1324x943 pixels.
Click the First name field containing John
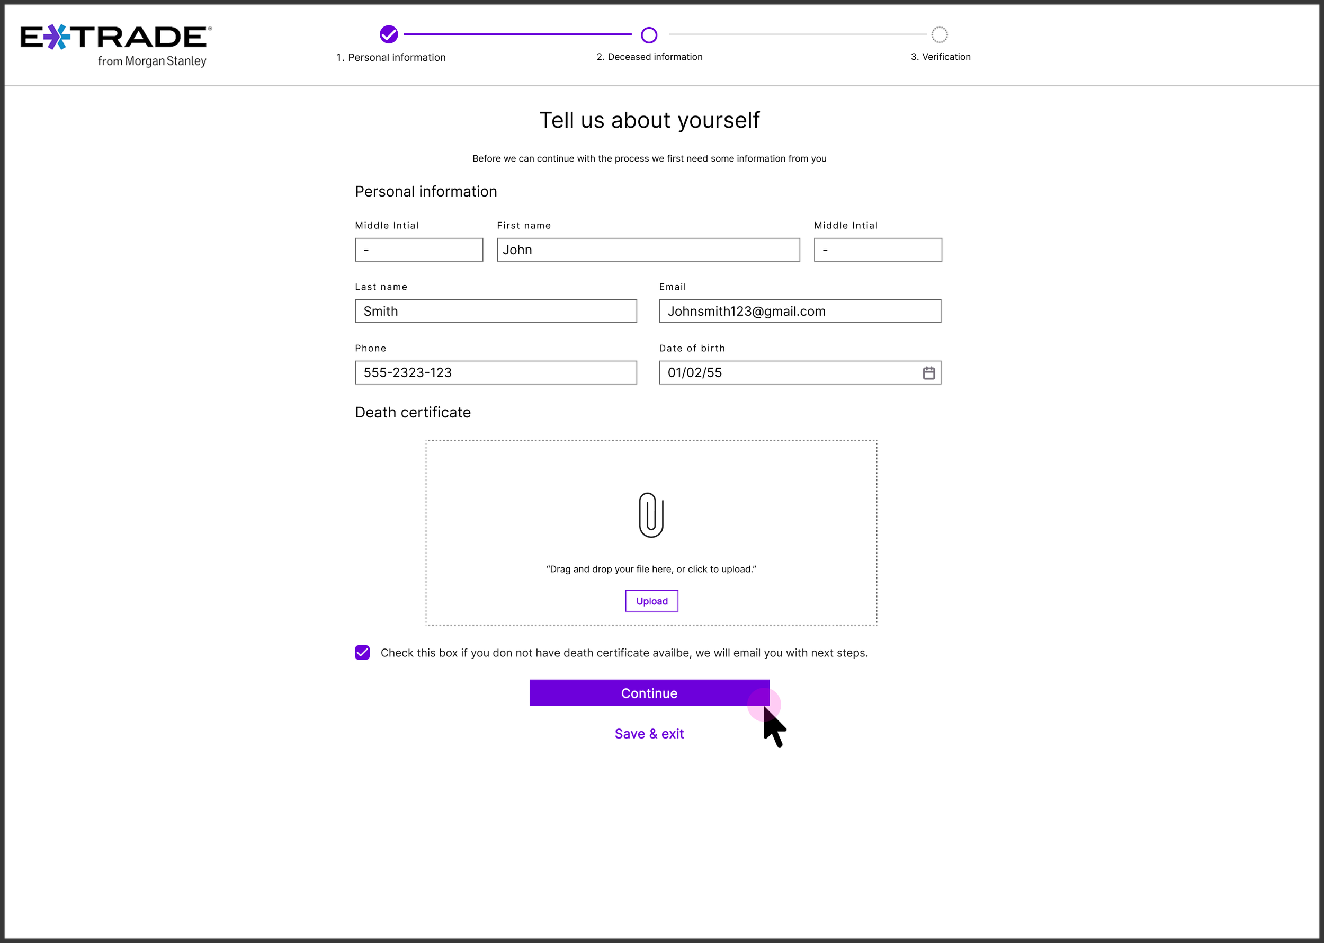point(648,250)
